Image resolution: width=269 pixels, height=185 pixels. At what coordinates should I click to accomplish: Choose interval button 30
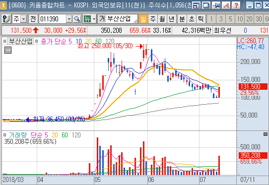coord(259,19)
